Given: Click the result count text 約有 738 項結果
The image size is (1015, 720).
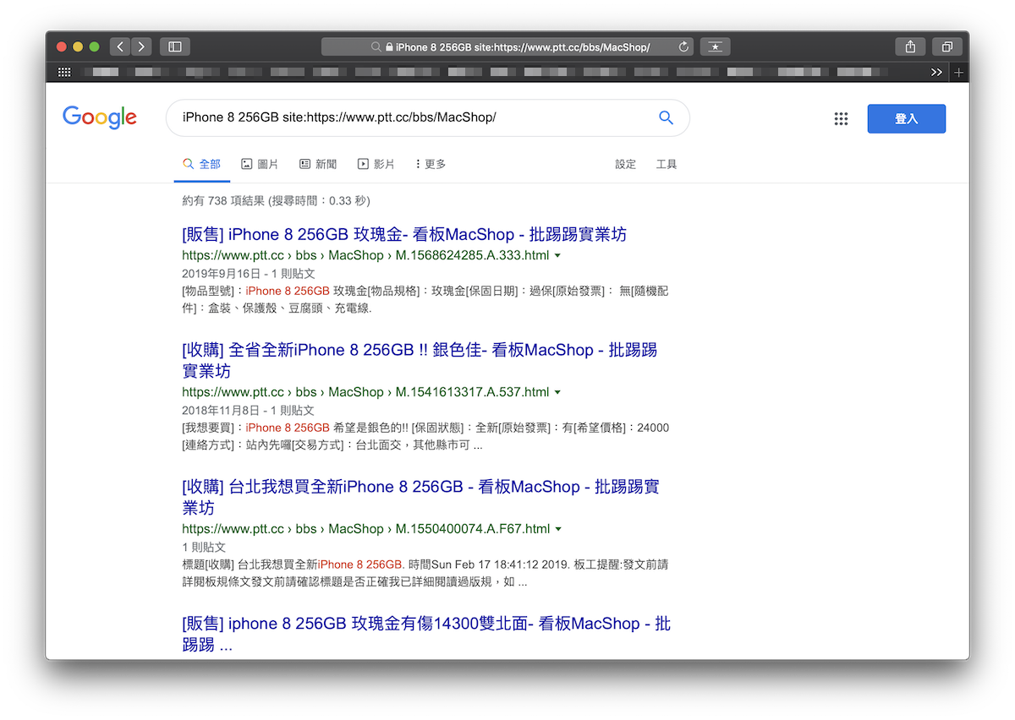Looking at the screenshot, I should pyautogui.click(x=223, y=200).
